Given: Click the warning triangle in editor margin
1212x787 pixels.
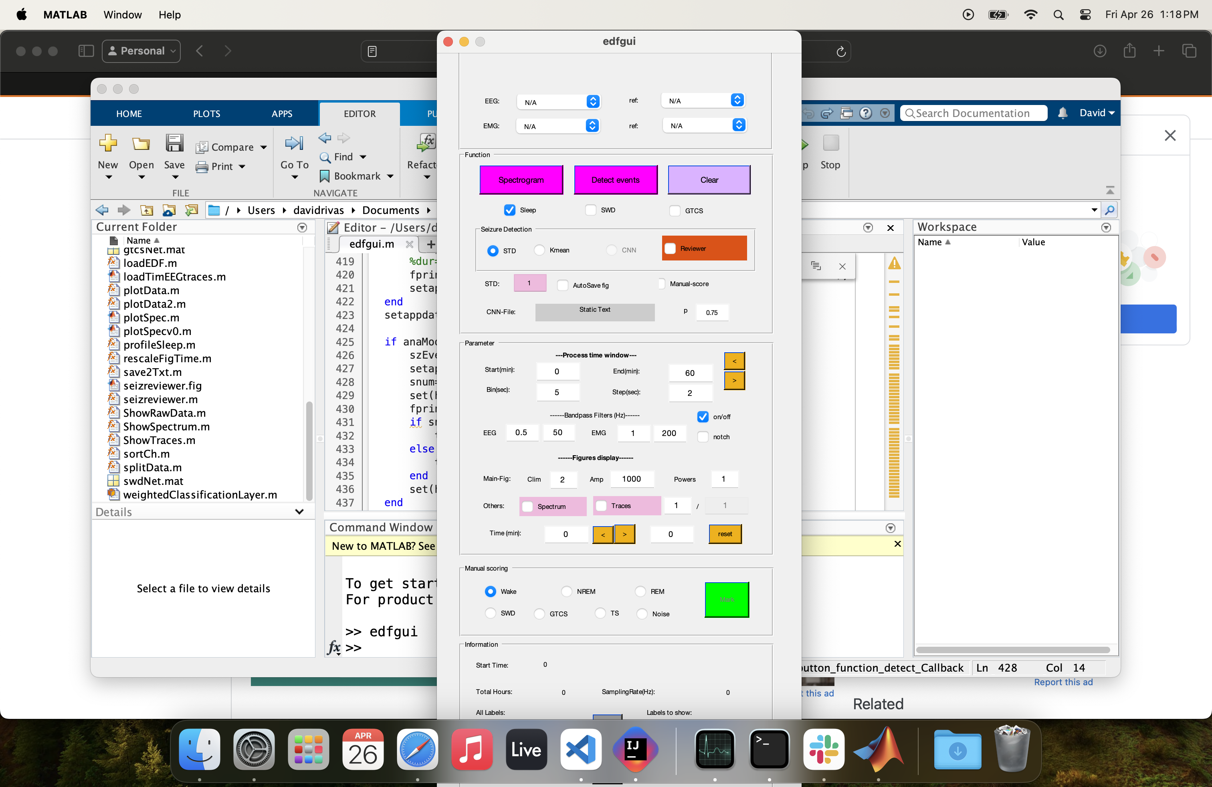Looking at the screenshot, I should pos(894,264).
